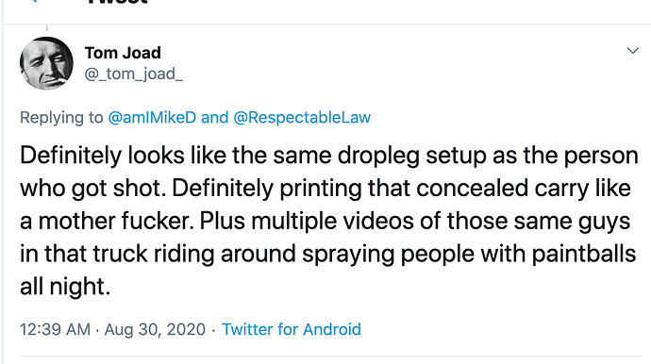The image size is (651, 364).
Task: Visit the @_tom_joad_ handle
Action: (x=133, y=74)
